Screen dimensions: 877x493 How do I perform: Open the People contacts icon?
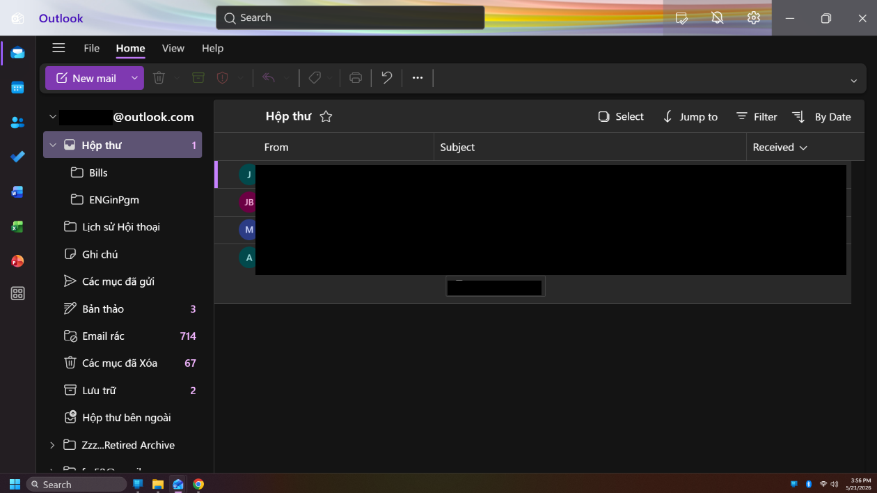click(x=17, y=123)
